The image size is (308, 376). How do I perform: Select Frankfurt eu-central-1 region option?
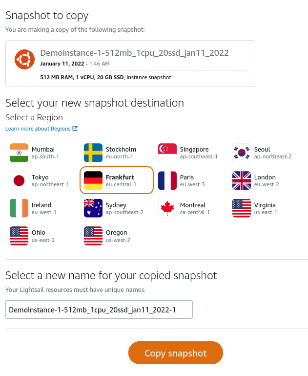pos(117,180)
